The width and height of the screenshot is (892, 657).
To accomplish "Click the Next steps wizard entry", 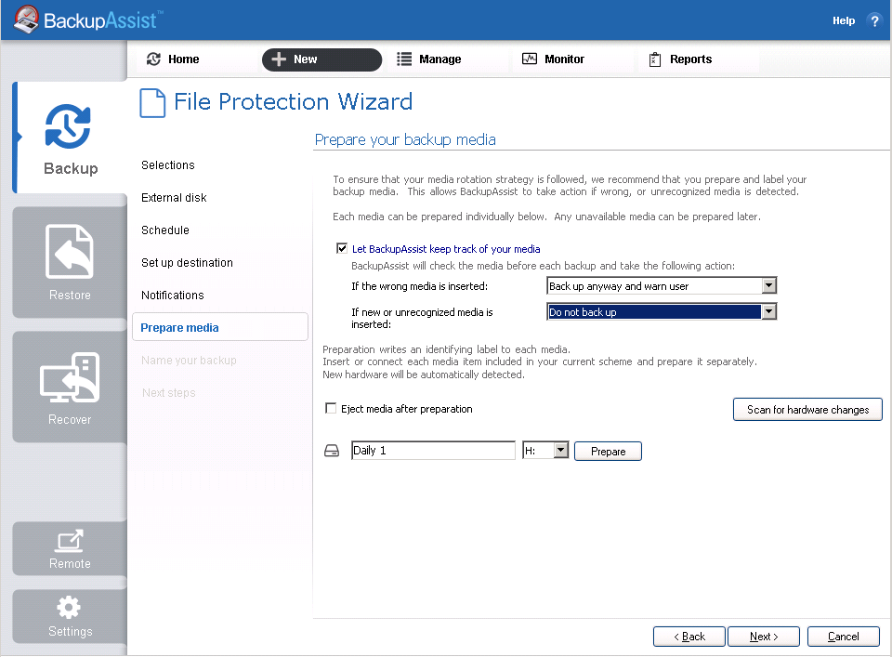I will pos(169,392).
